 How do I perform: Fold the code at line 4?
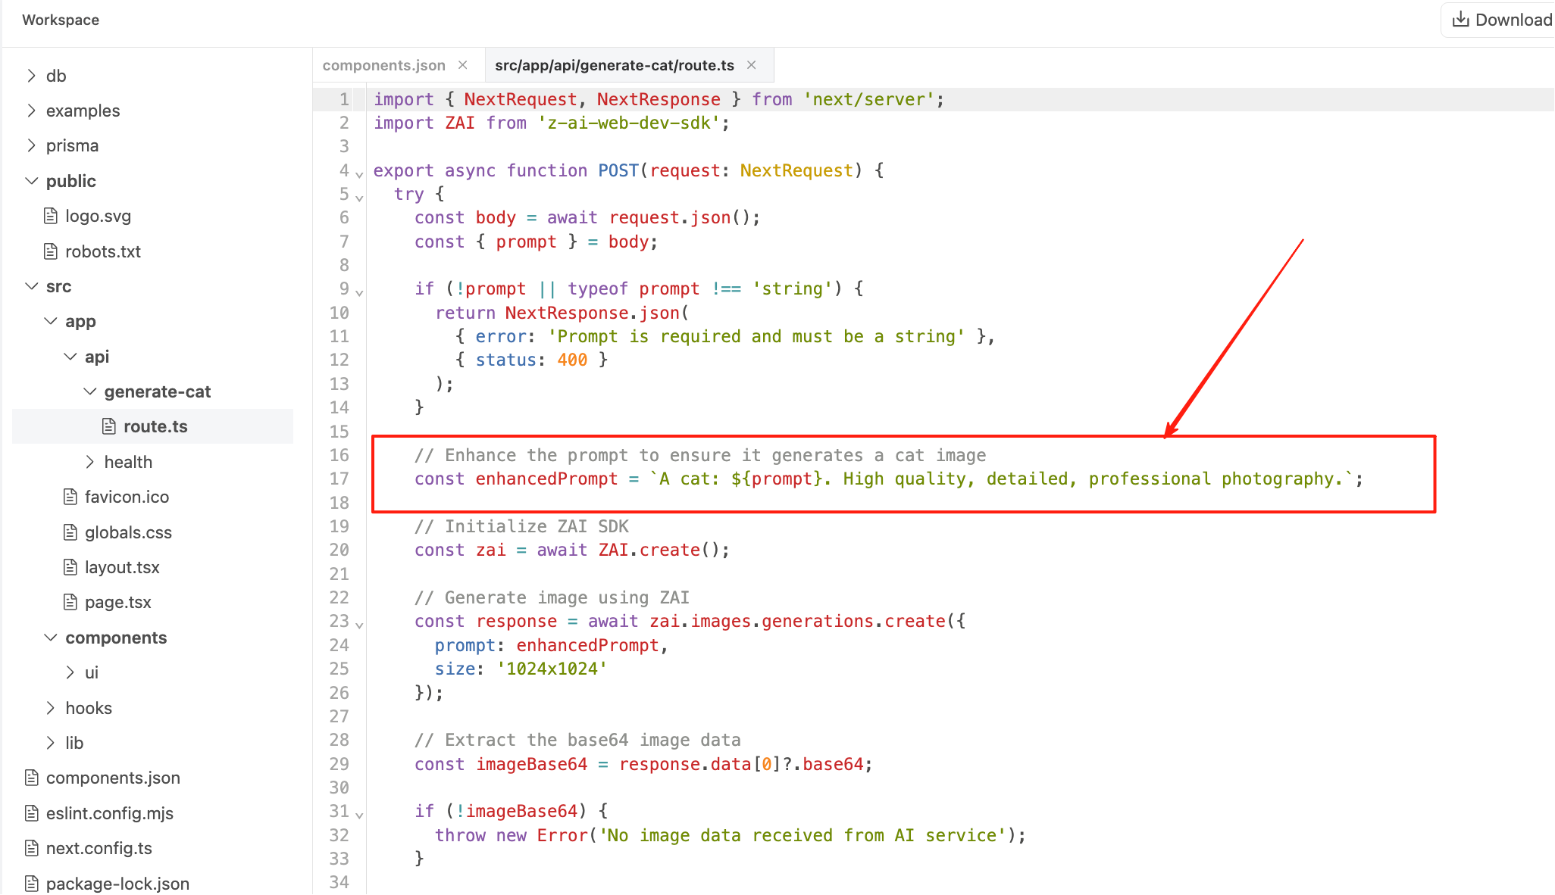359,174
